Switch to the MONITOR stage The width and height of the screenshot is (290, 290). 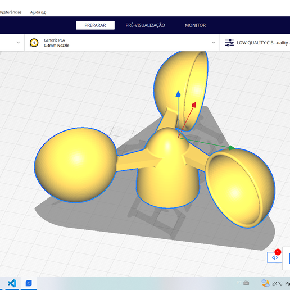[195, 25]
